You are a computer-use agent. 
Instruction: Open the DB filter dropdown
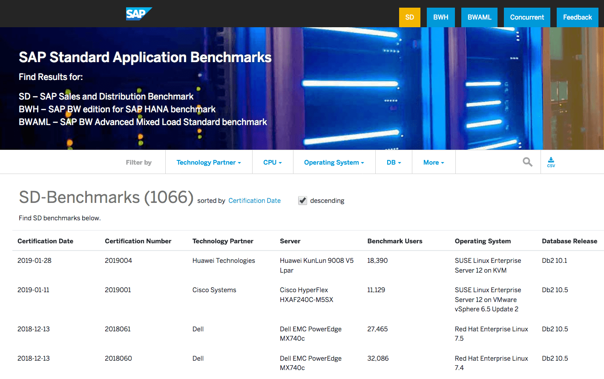(x=394, y=162)
